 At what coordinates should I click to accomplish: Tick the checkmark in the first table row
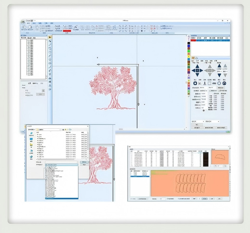click(x=200, y=153)
